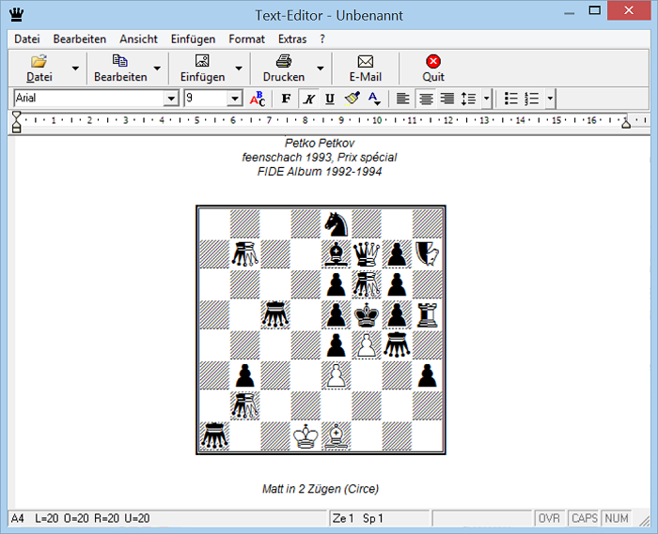This screenshot has width=658, height=534.
Task: Expand the Einfügen toolbar dropdown arrow
Action: [239, 69]
